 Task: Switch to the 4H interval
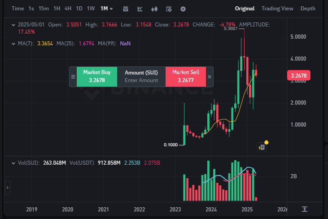click(68, 9)
